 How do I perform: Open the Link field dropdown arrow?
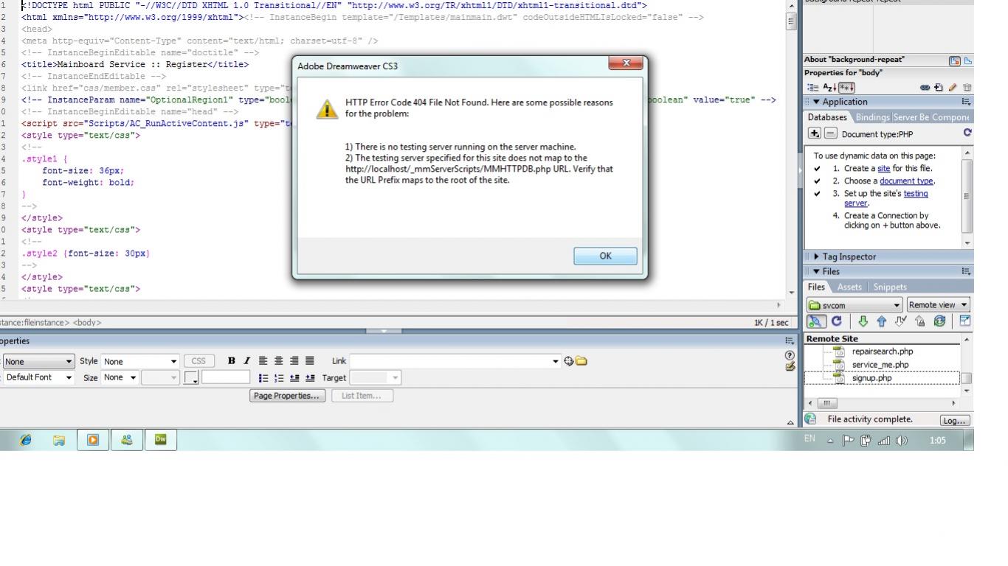tap(556, 361)
